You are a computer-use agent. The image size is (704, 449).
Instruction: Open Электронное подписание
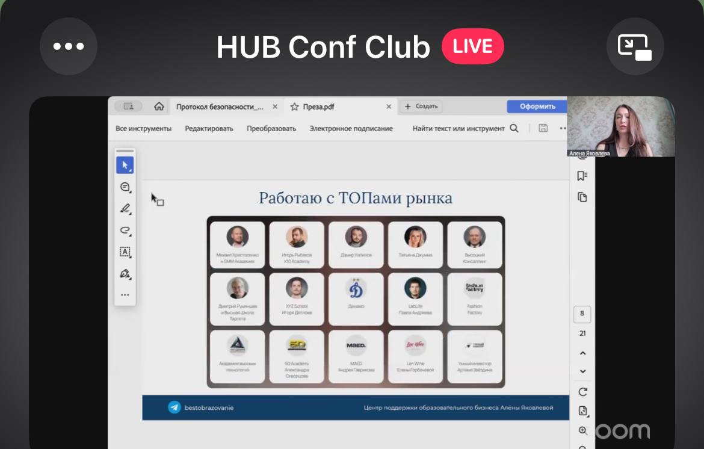[351, 128]
